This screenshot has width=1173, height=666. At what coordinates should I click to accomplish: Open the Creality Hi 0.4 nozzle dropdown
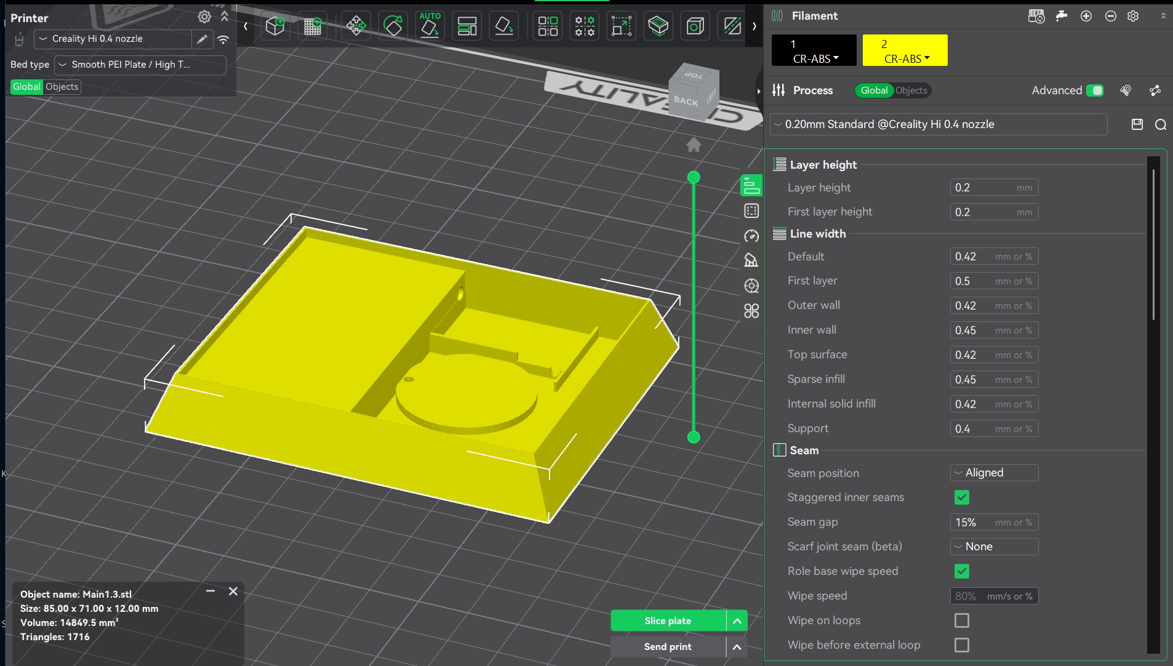point(113,39)
